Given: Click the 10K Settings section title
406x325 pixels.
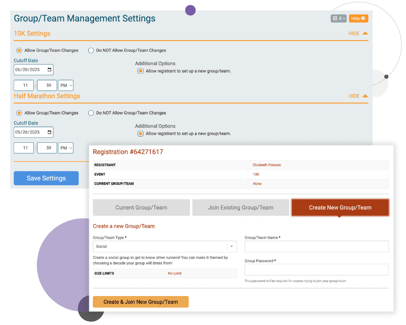Looking at the screenshot, I should 32,33.
